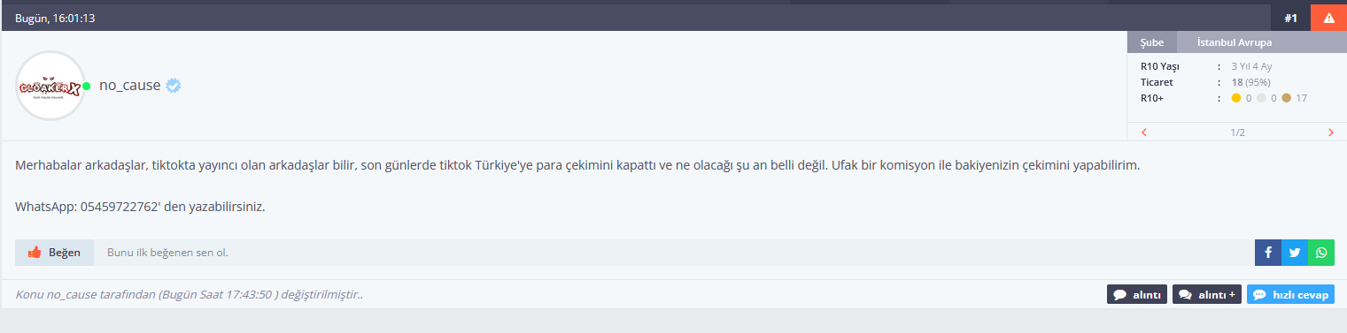Click the R10 Yaşı label
1347x333 pixels.
click(1159, 66)
